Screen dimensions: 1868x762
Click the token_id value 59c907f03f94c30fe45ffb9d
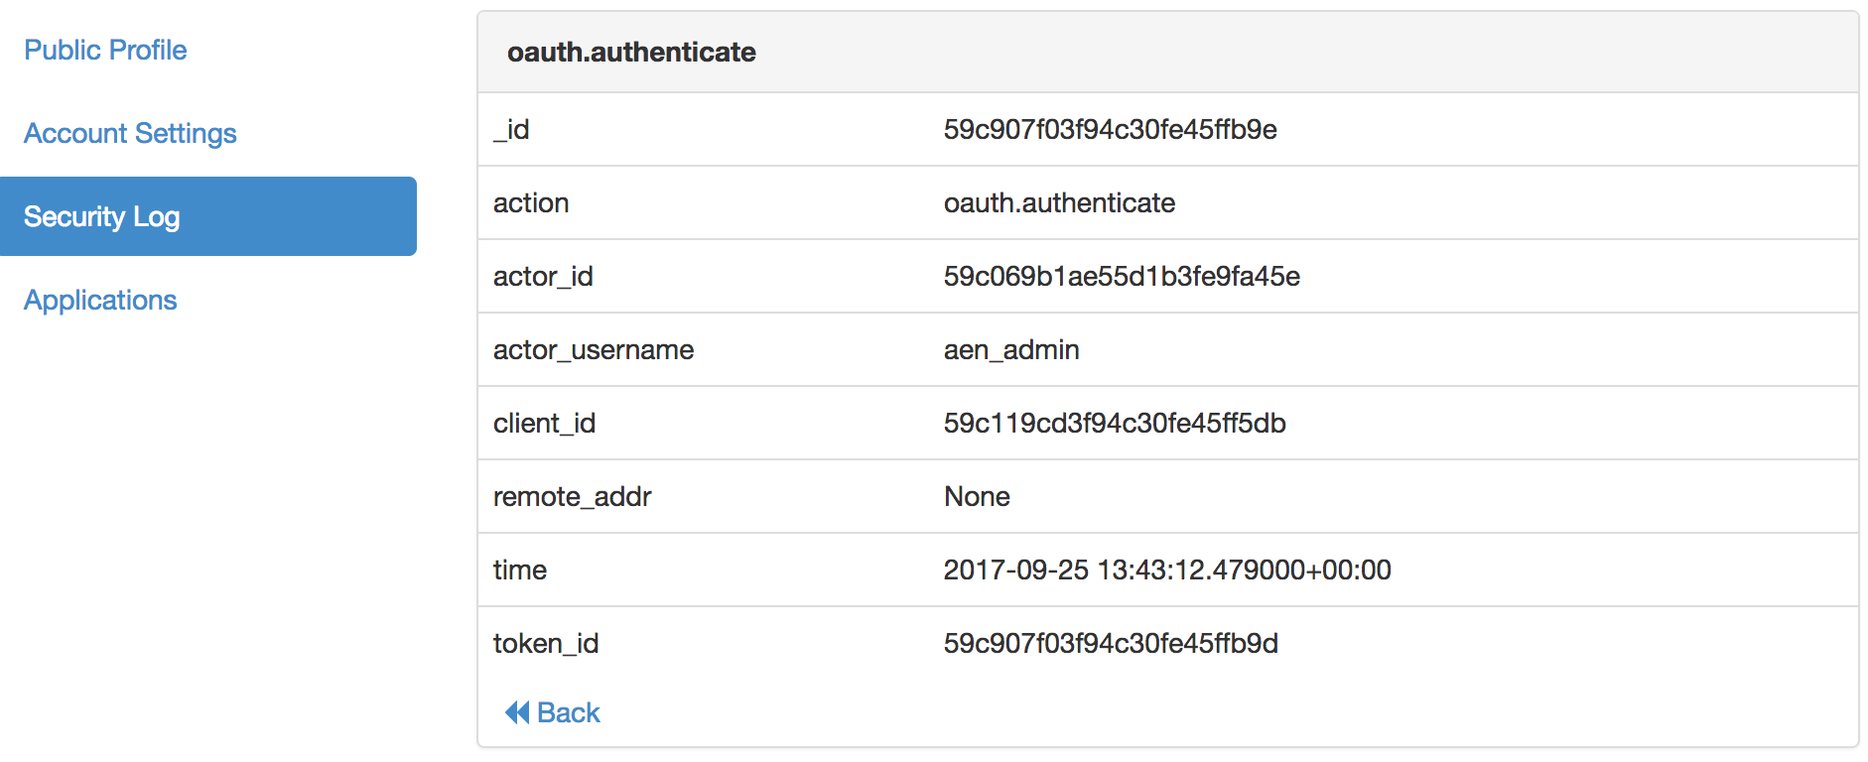[x=1111, y=643]
